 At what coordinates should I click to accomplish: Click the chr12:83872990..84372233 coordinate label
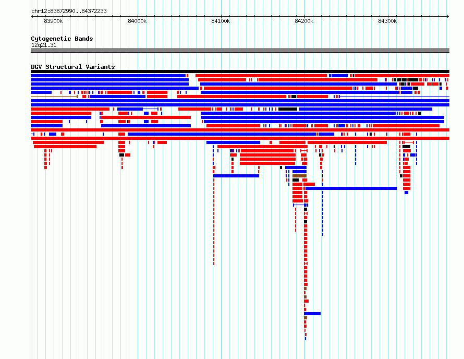pos(69,11)
